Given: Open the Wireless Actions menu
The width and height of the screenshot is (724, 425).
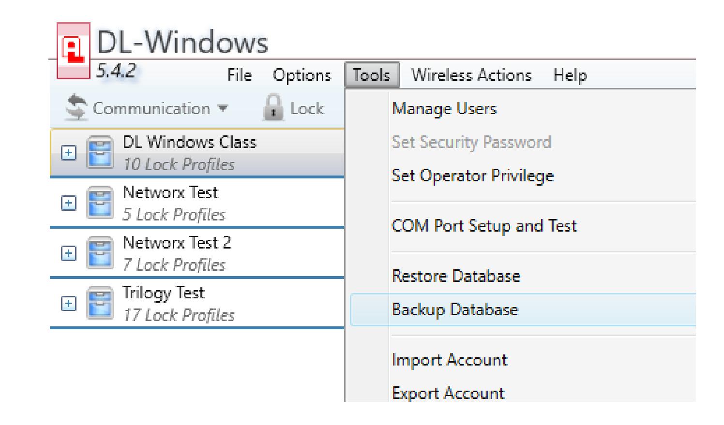Looking at the screenshot, I should point(471,75).
